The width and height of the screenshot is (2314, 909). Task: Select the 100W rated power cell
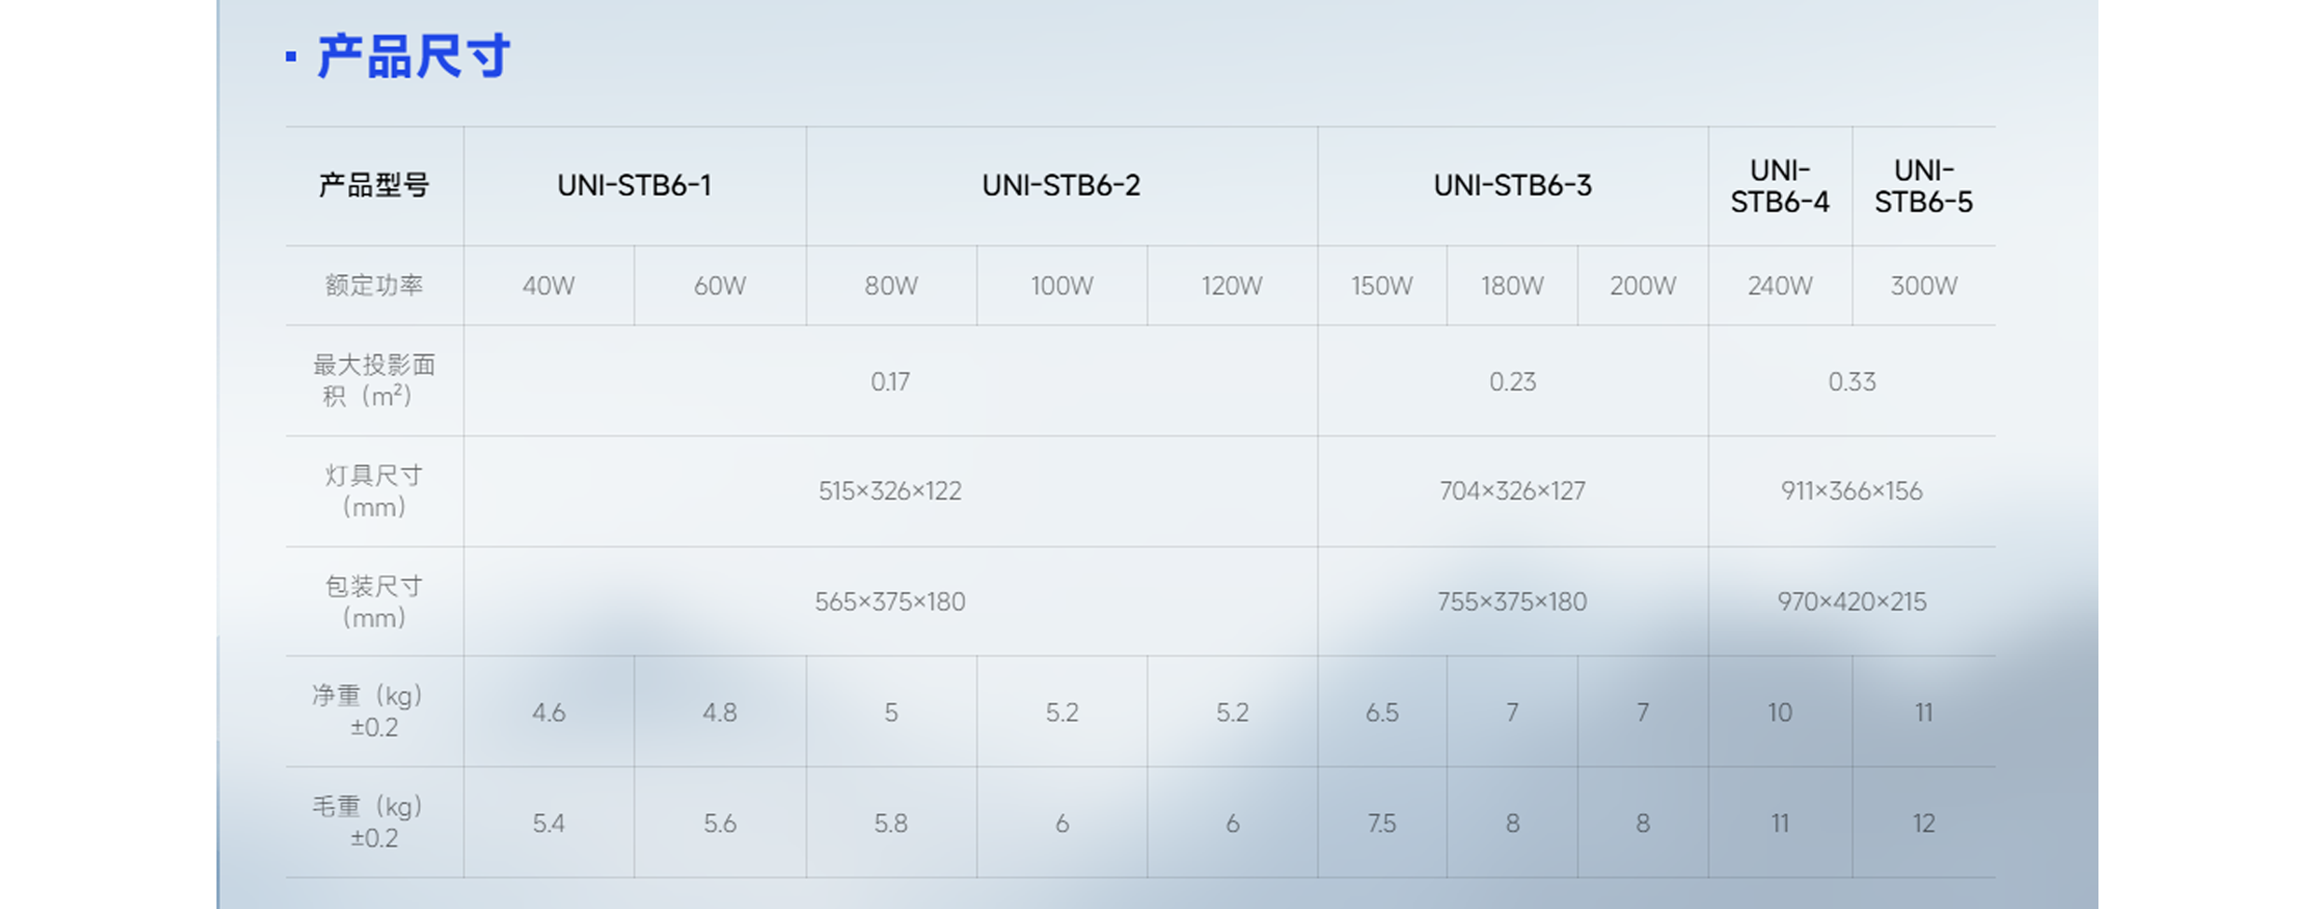click(1062, 285)
